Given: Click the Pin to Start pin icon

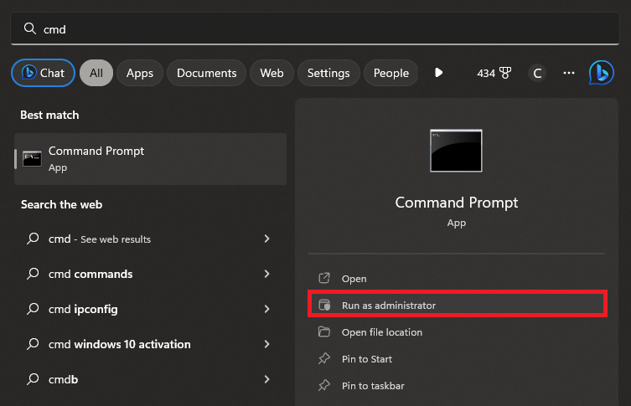Looking at the screenshot, I should (x=324, y=359).
